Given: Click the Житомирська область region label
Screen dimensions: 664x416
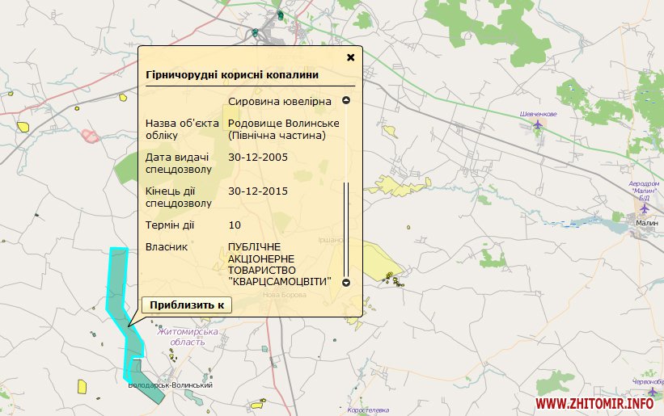Looking at the screenshot, I should click(188, 337).
